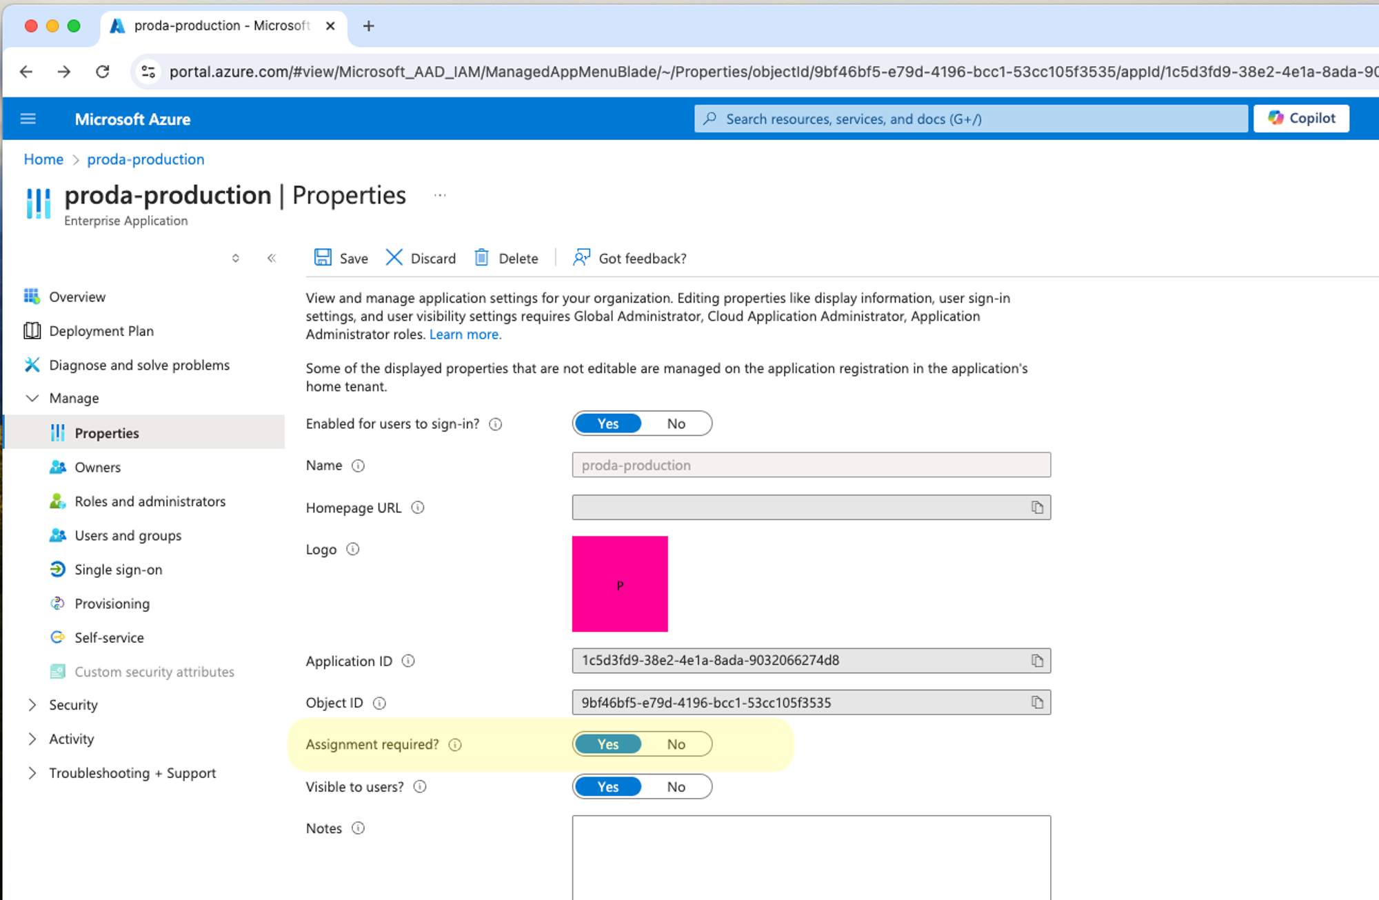Click the Learn more link
Image resolution: width=1379 pixels, height=900 pixels.
pyautogui.click(x=465, y=334)
